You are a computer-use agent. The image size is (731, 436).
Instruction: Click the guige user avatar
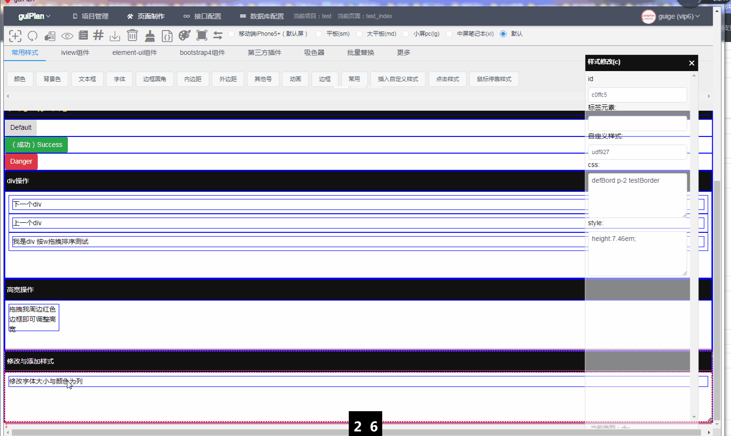pyautogui.click(x=648, y=17)
